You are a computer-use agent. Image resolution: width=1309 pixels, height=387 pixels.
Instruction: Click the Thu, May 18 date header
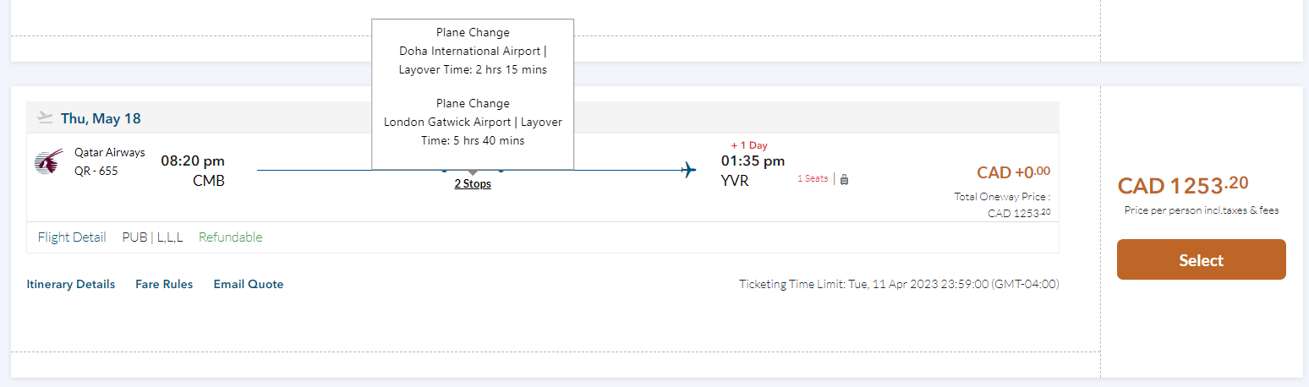tap(101, 118)
